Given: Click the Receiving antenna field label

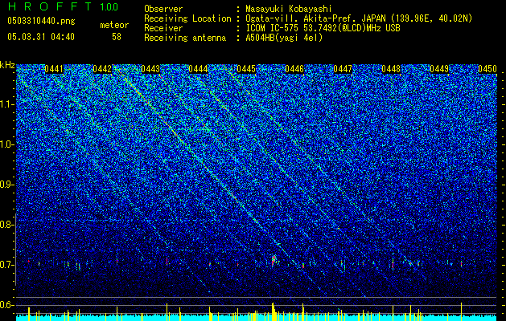Looking at the screenshot, I should [x=185, y=38].
